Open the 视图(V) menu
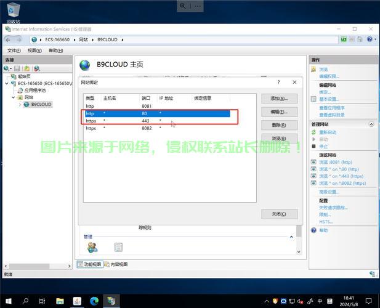Screen dimensions: 380x308 [x=34, y=51]
